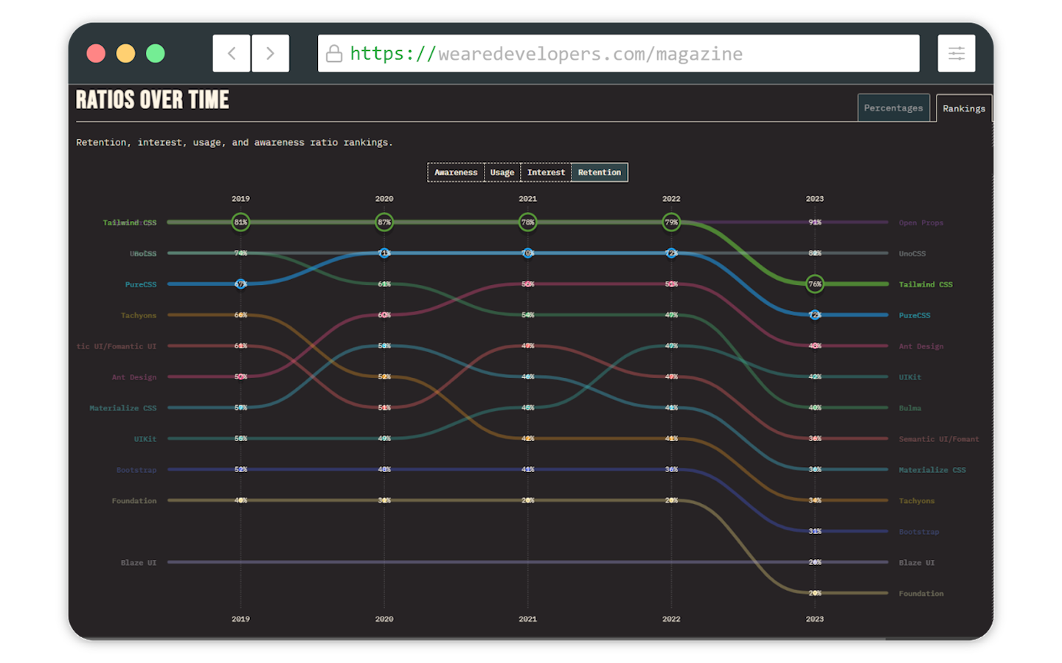
Task: Click the Open Props label
Action: tap(920, 222)
